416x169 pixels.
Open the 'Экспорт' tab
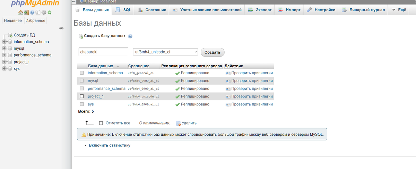[260, 10]
